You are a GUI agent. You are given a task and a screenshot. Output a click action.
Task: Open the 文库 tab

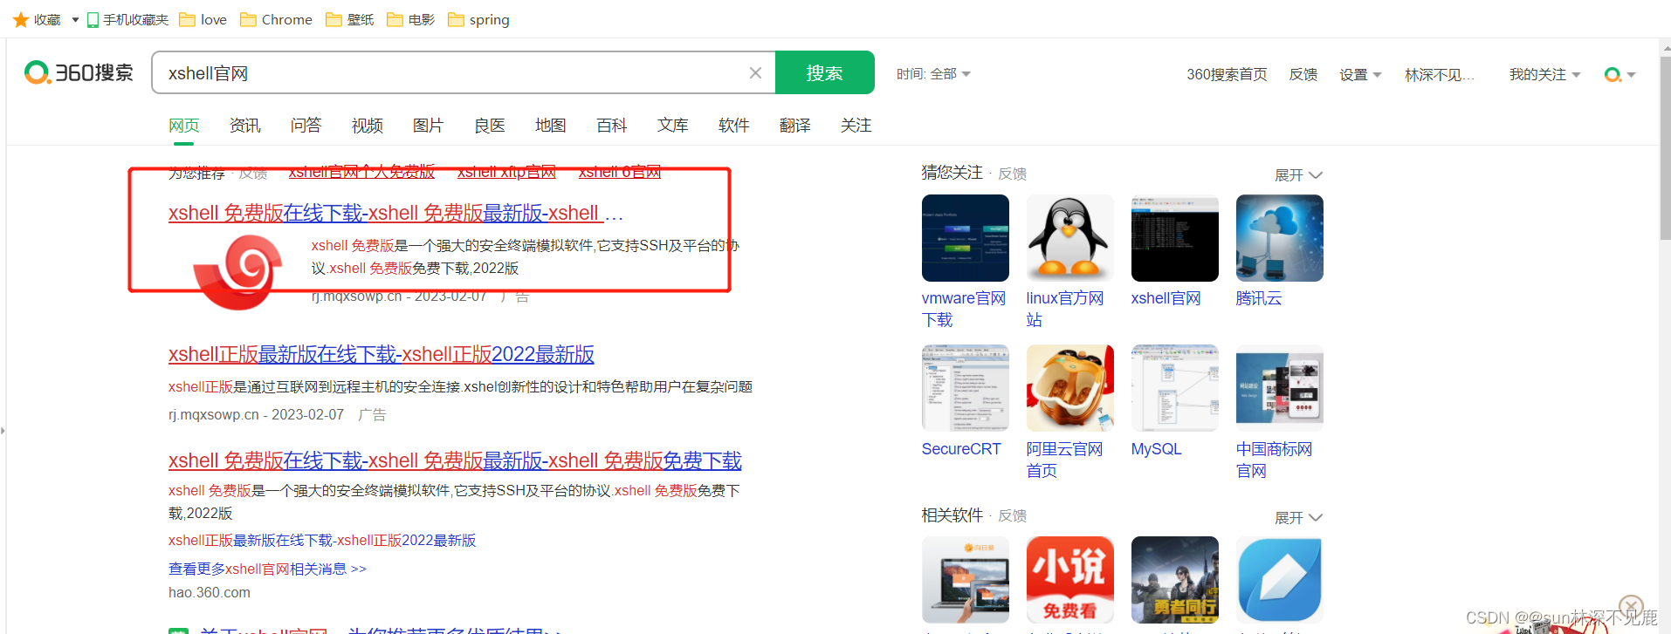[x=673, y=126]
